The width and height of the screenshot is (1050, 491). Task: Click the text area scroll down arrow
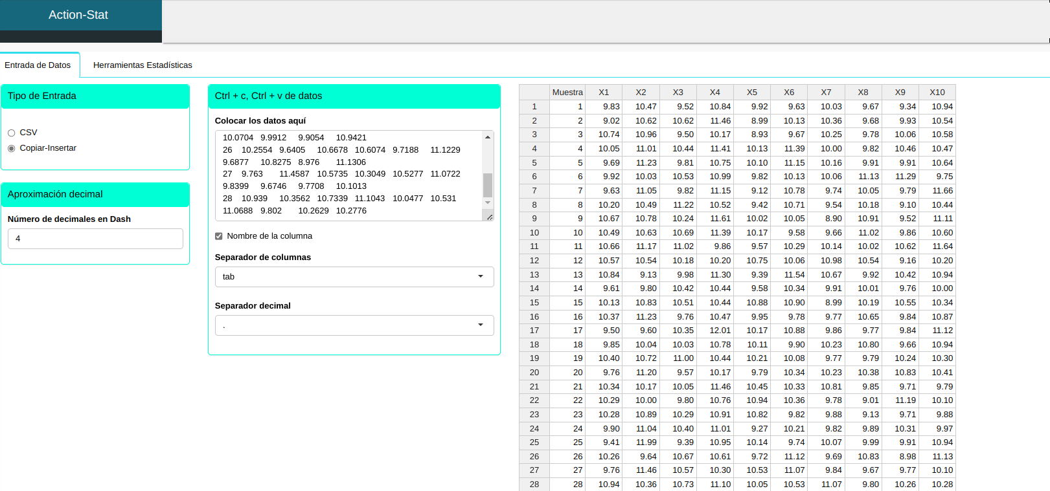488,203
